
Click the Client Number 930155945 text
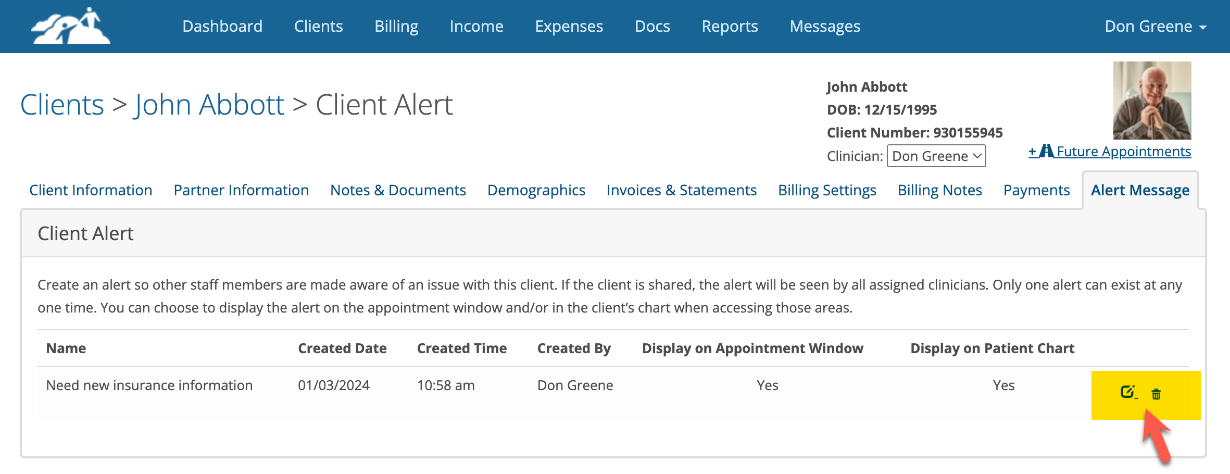(915, 133)
